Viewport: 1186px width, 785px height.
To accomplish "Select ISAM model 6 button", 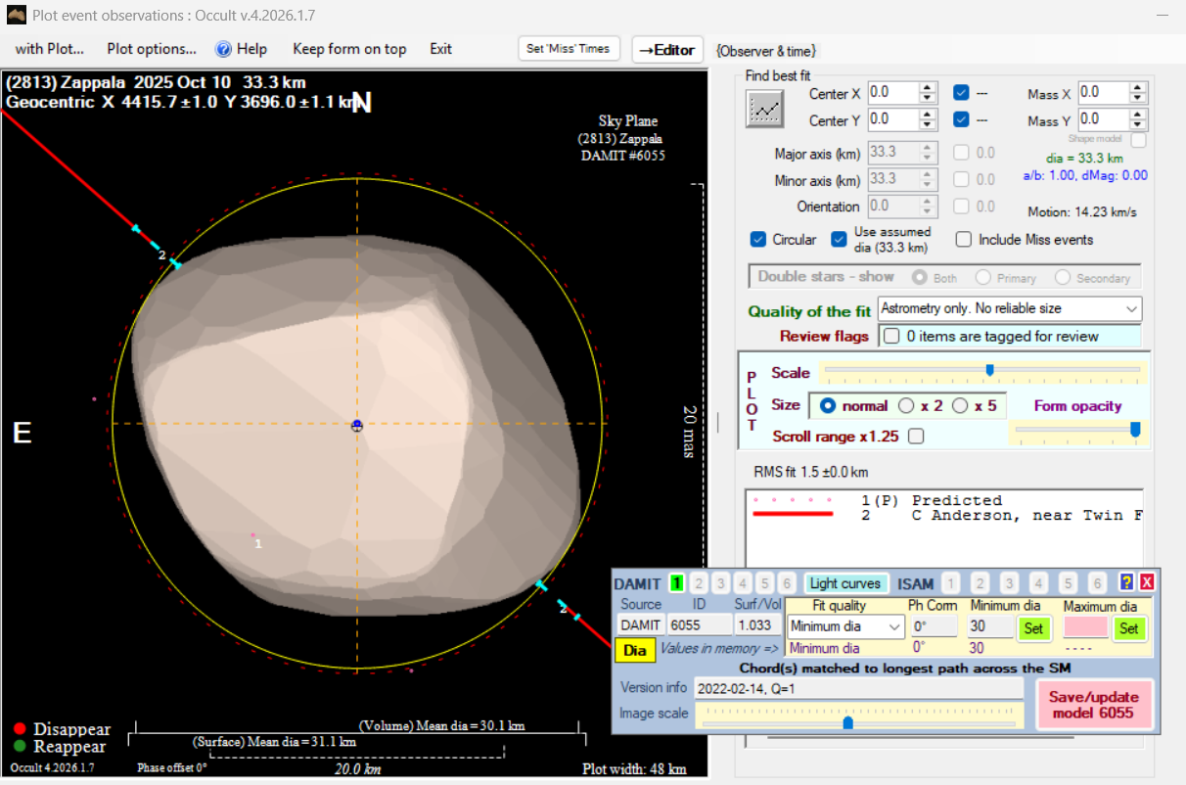I will click(1097, 583).
